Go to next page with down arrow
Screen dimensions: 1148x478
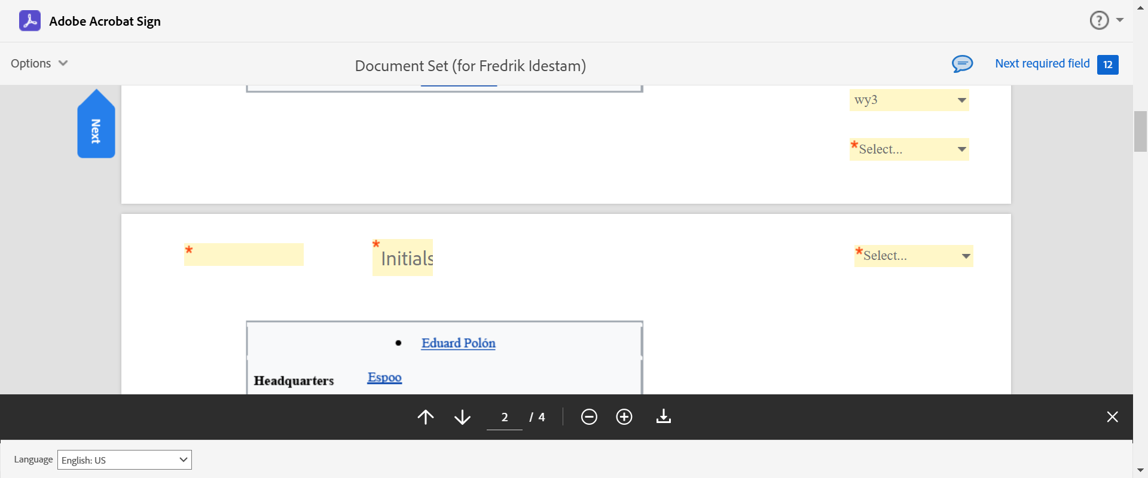click(462, 417)
